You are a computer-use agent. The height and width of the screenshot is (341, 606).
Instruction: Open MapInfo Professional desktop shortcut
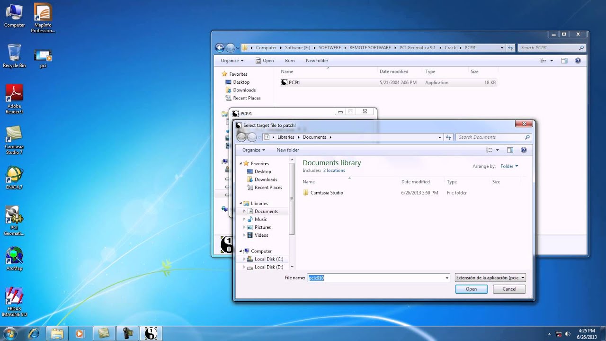[43, 18]
